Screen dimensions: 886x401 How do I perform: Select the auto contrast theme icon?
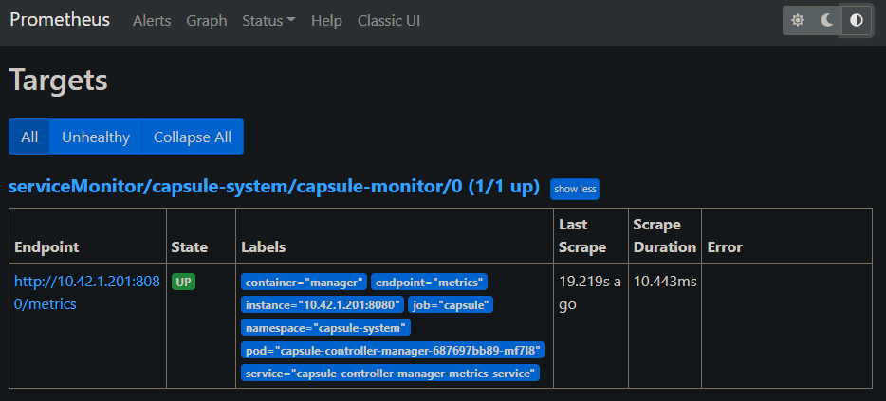click(x=857, y=20)
